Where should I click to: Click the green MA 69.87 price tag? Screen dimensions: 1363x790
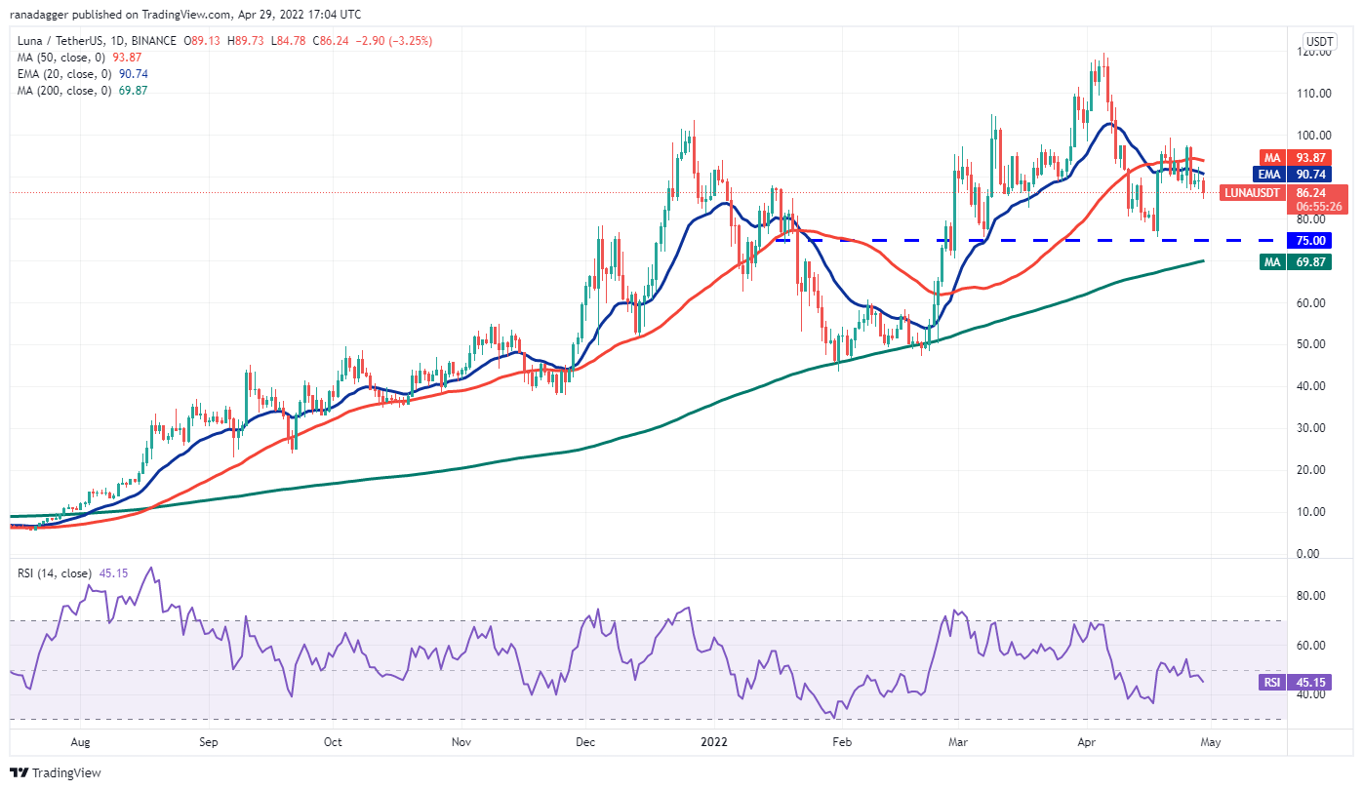[x=1312, y=261]
